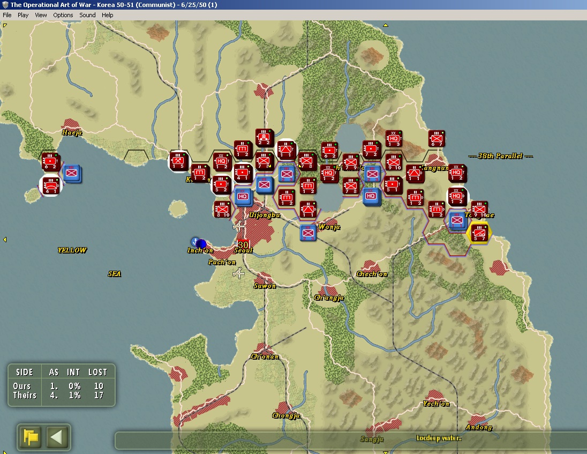Click the Ch'ungju city label

pyautogui.click(x=329, y=298)
